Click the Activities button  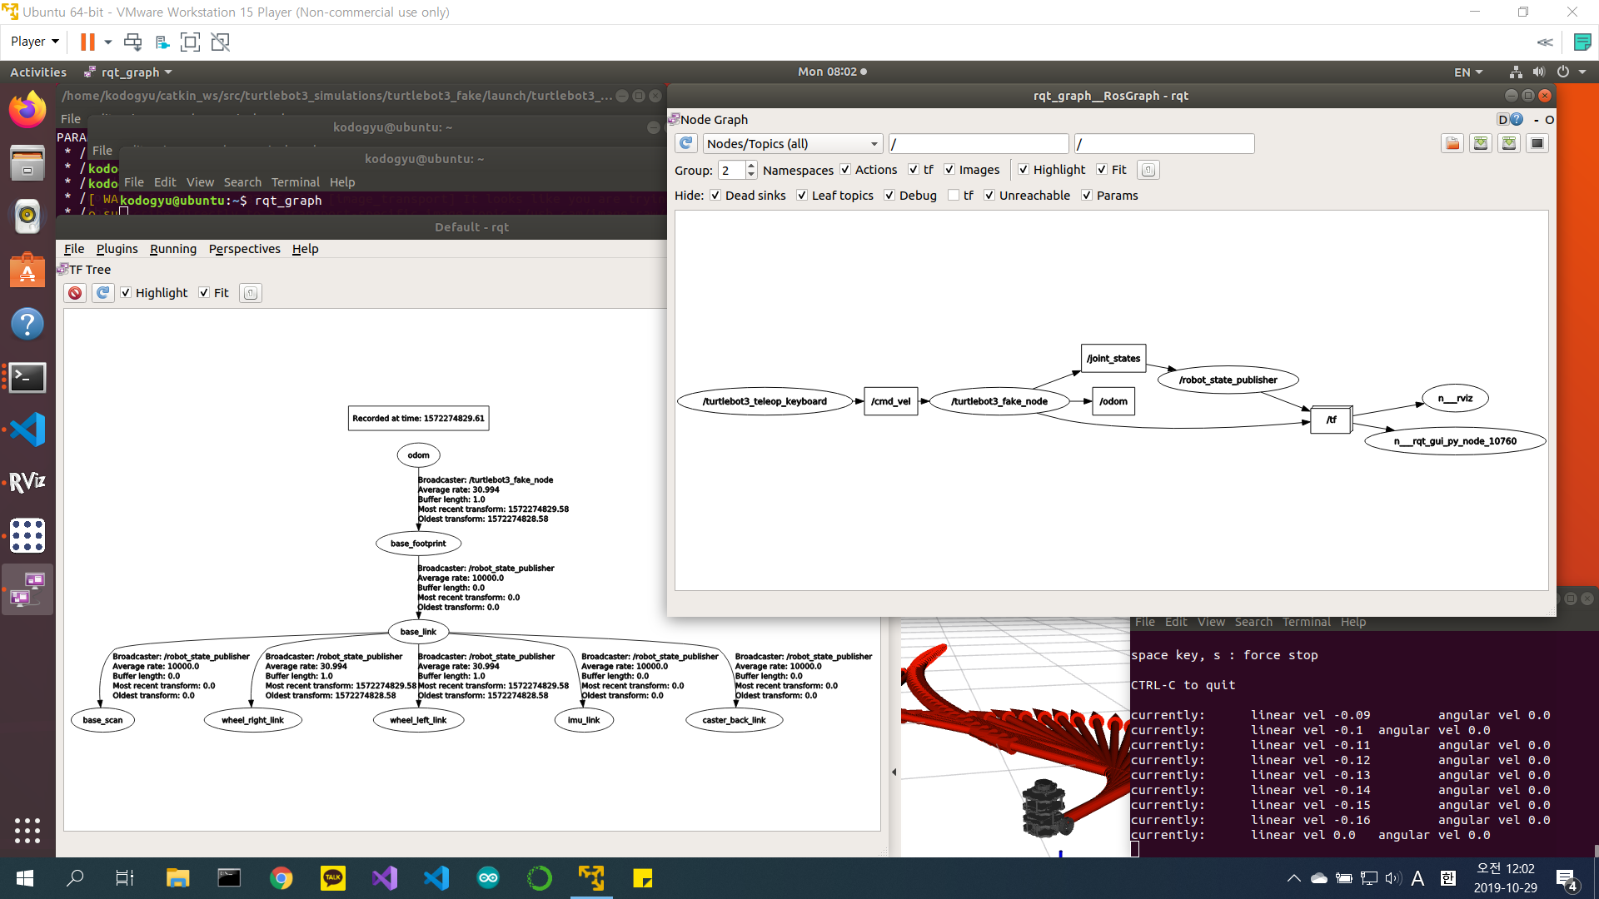coord(38,72)
